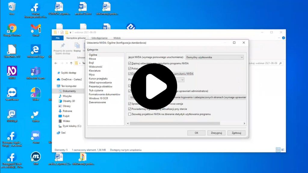Screen dimensions: 308x173
Task: Click the right scroll arrow in NVDA settings
Action: click(x=244, y=123)
